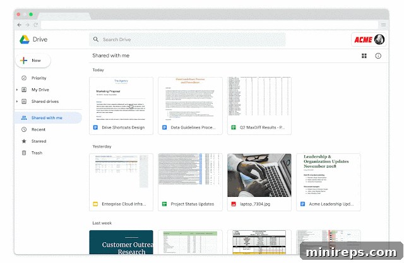This screenshot has width=404, height=263.
Task: Expand the Shared drives tree arrow
Action: (x=17, y=102)
